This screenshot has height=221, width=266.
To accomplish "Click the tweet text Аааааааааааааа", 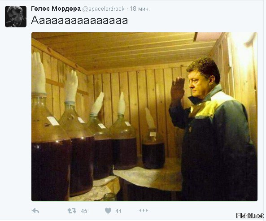I will click(x=79, y=20).
